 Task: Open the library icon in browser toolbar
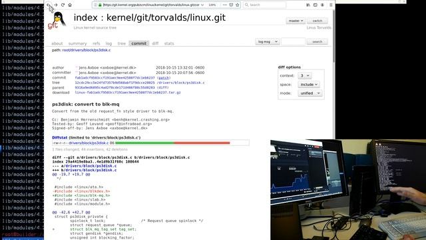(x=308, y=5)
